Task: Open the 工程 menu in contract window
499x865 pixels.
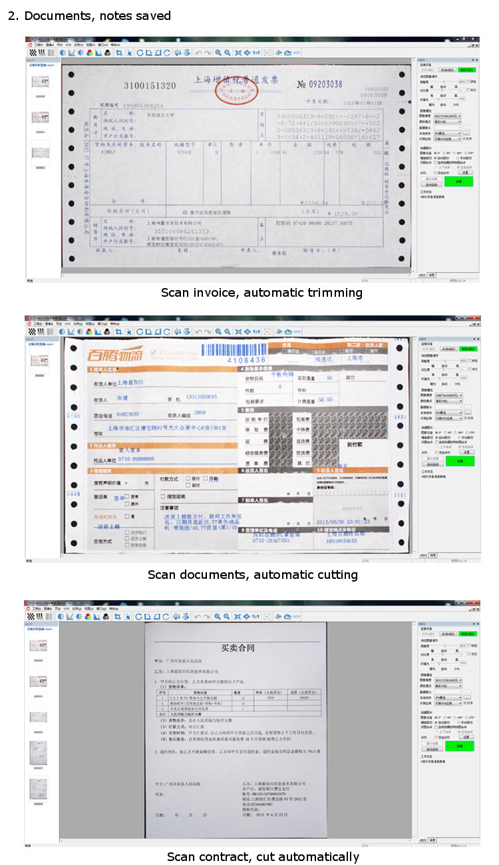Action: [38, 609]
